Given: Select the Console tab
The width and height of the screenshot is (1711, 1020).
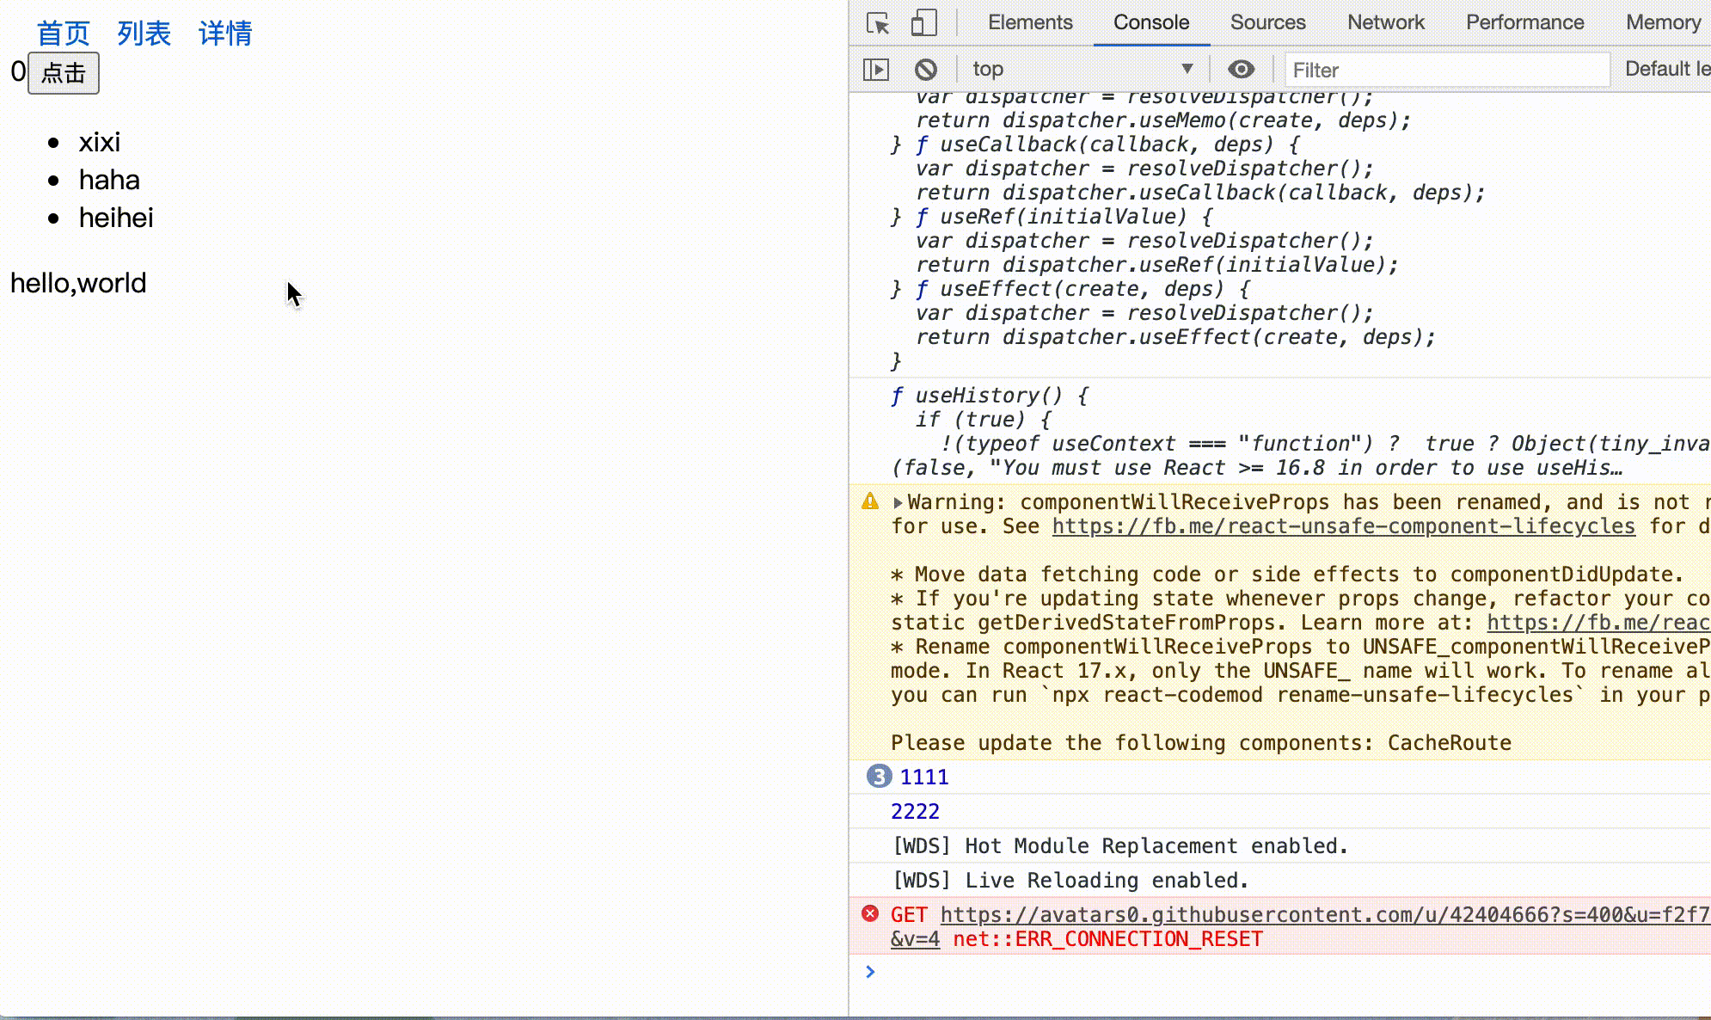Looking at the screenshot, I should pos(1151,22).
